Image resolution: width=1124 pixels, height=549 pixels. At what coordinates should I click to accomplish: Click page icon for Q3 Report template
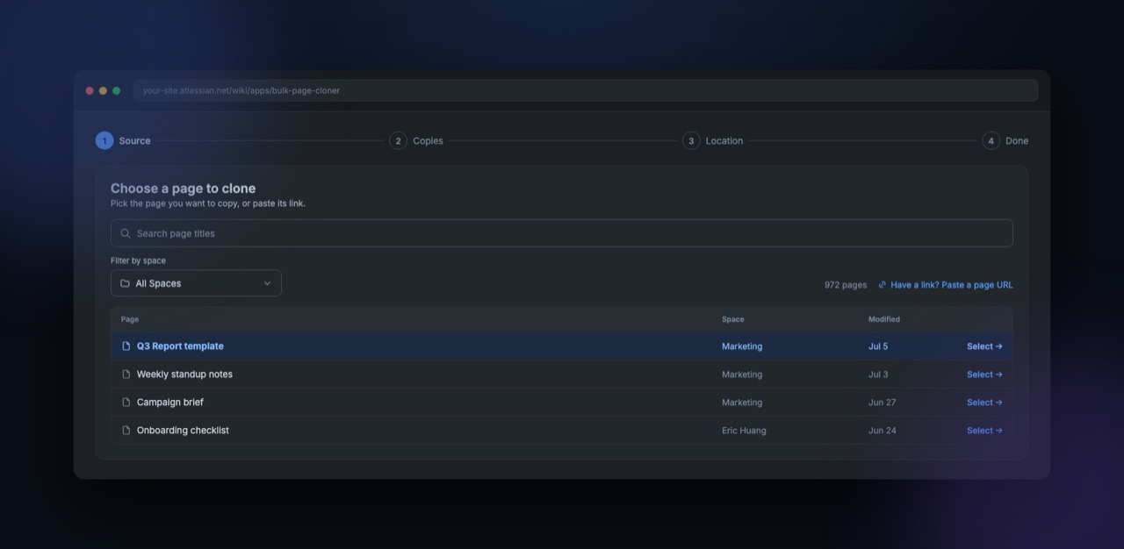(x=126, y=346)
